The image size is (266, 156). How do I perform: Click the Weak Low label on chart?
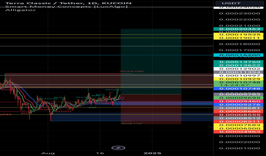[x=132, y=123]
